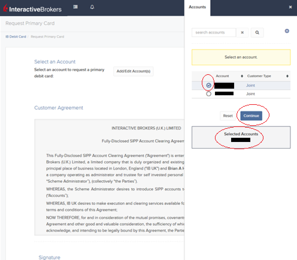Click the Add/Edit Account(s) button
Screen dimensions: 297x260
133,71
